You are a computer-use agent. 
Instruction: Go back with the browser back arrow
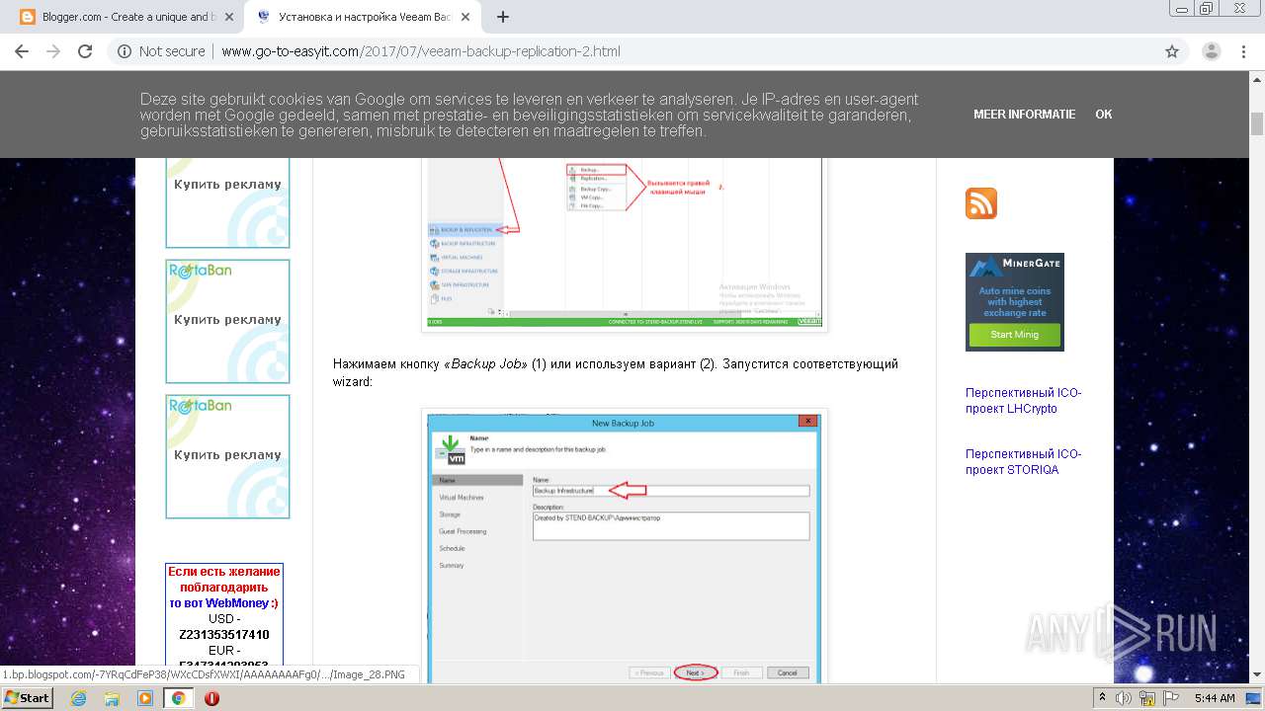pos(22,51)
